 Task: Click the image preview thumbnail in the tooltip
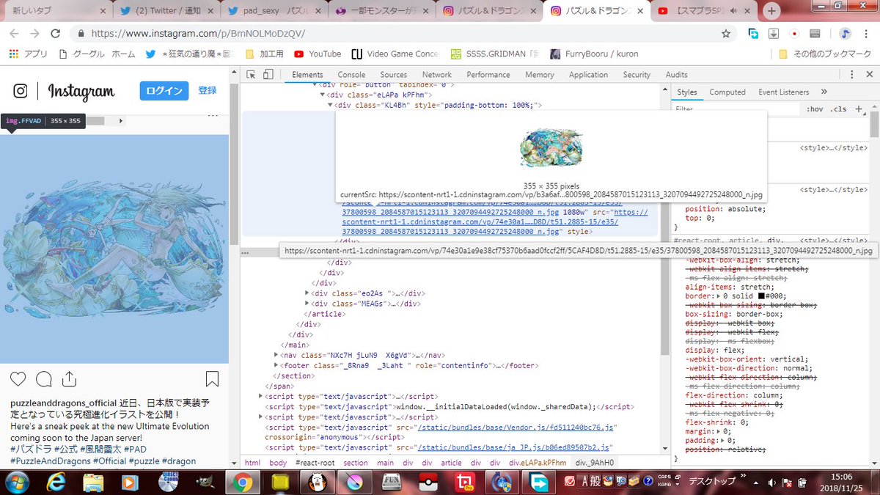coord(551,148)
